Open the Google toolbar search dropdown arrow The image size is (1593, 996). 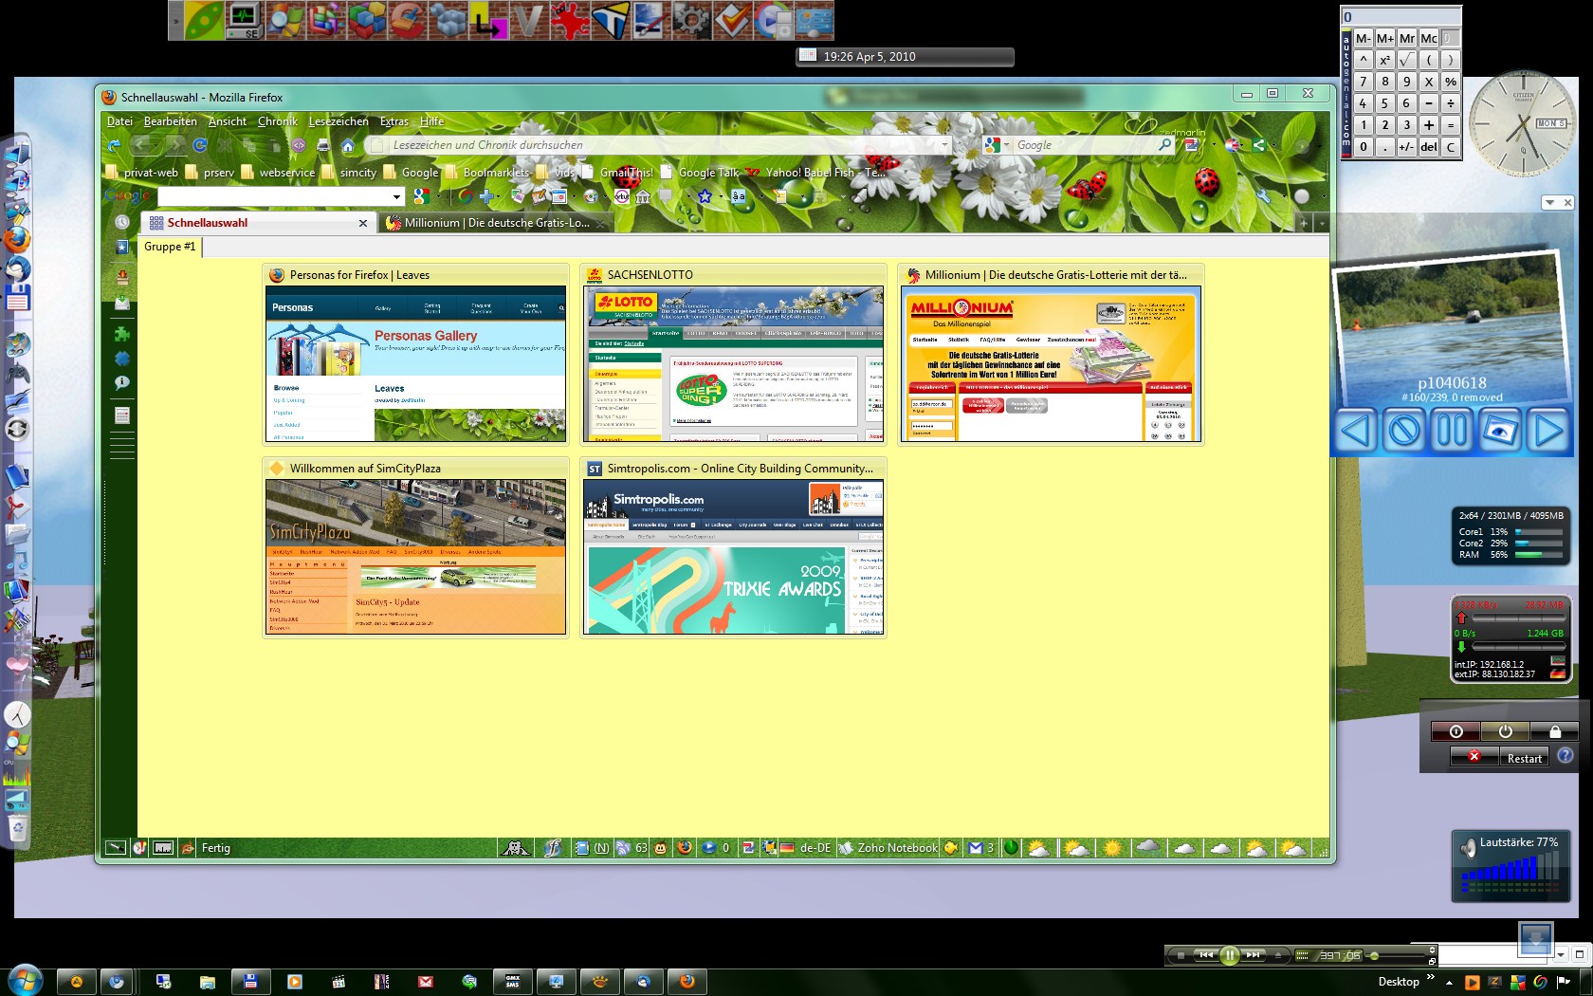point(396,196)
